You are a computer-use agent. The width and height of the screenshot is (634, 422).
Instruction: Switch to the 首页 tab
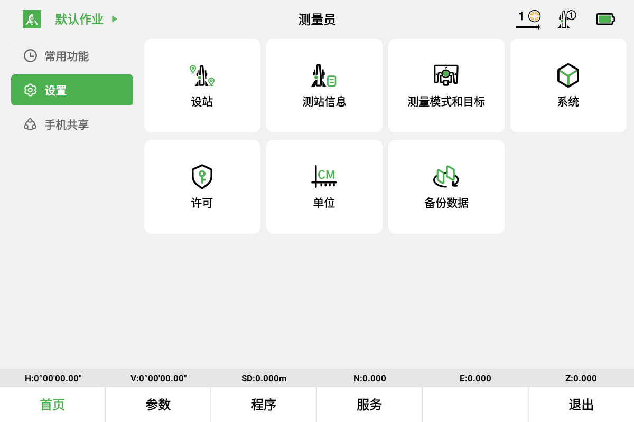(x=52, y=405)
